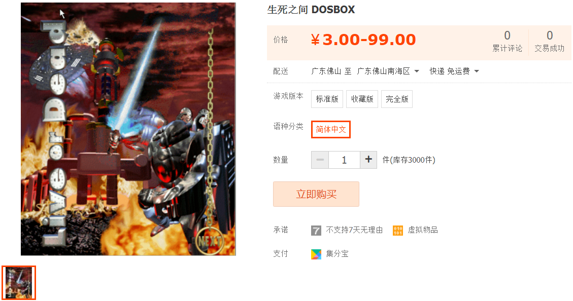View the 交易成功 transaction count
The image size is (573, 301).
pyautogui.click(x=549, y=41)
